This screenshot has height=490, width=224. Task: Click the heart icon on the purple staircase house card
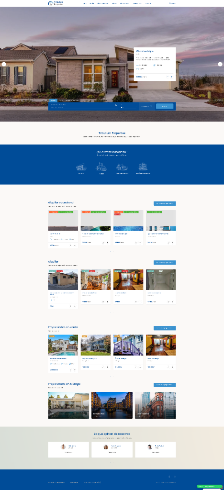pos(135,367)
